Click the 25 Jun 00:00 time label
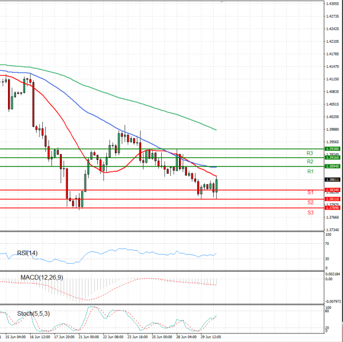Screen dimensions: 343x342 tap(162, 337)
